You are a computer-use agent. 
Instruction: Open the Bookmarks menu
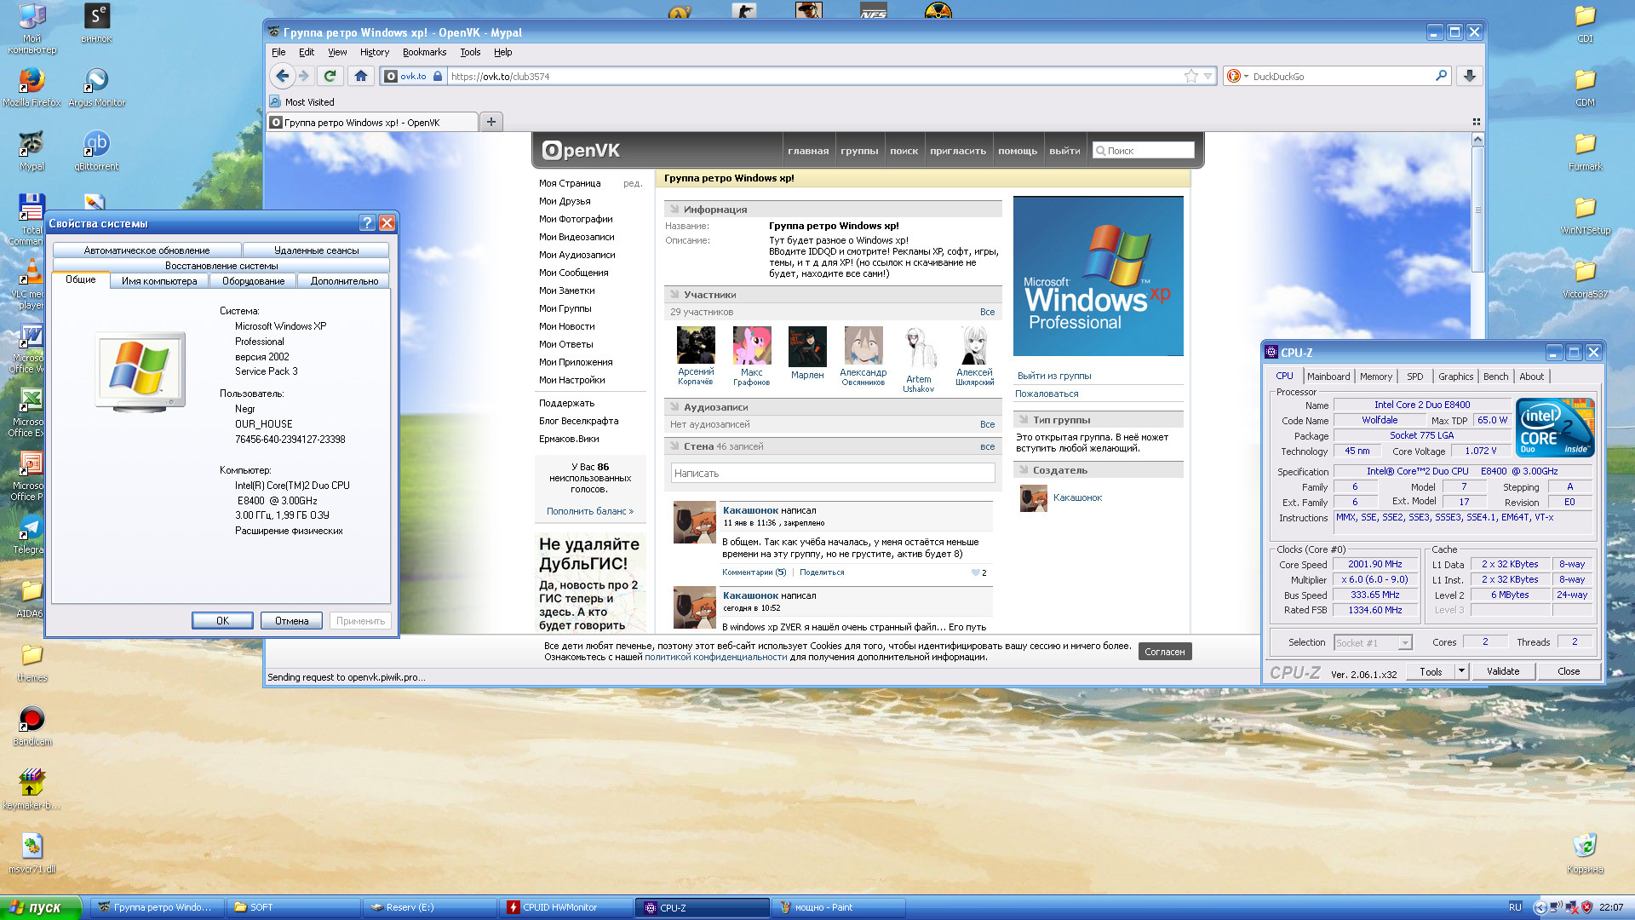pos(424,52)
